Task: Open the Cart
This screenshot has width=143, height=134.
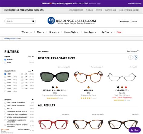Action: [134, 21]
